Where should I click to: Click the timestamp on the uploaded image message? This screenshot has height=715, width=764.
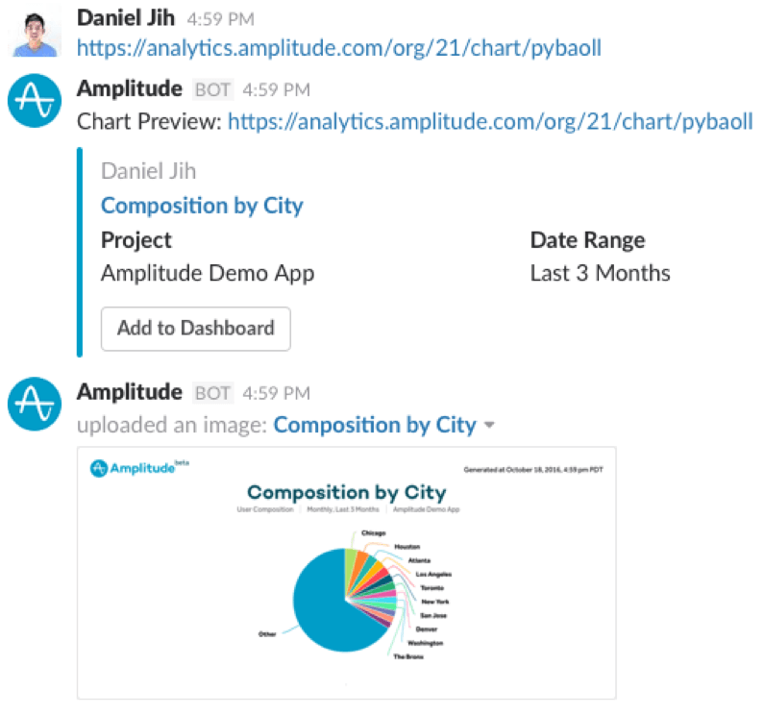pos(276,393)
